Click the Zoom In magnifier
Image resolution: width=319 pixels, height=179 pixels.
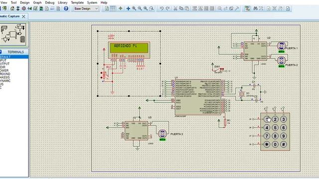(x=134, y=8)
